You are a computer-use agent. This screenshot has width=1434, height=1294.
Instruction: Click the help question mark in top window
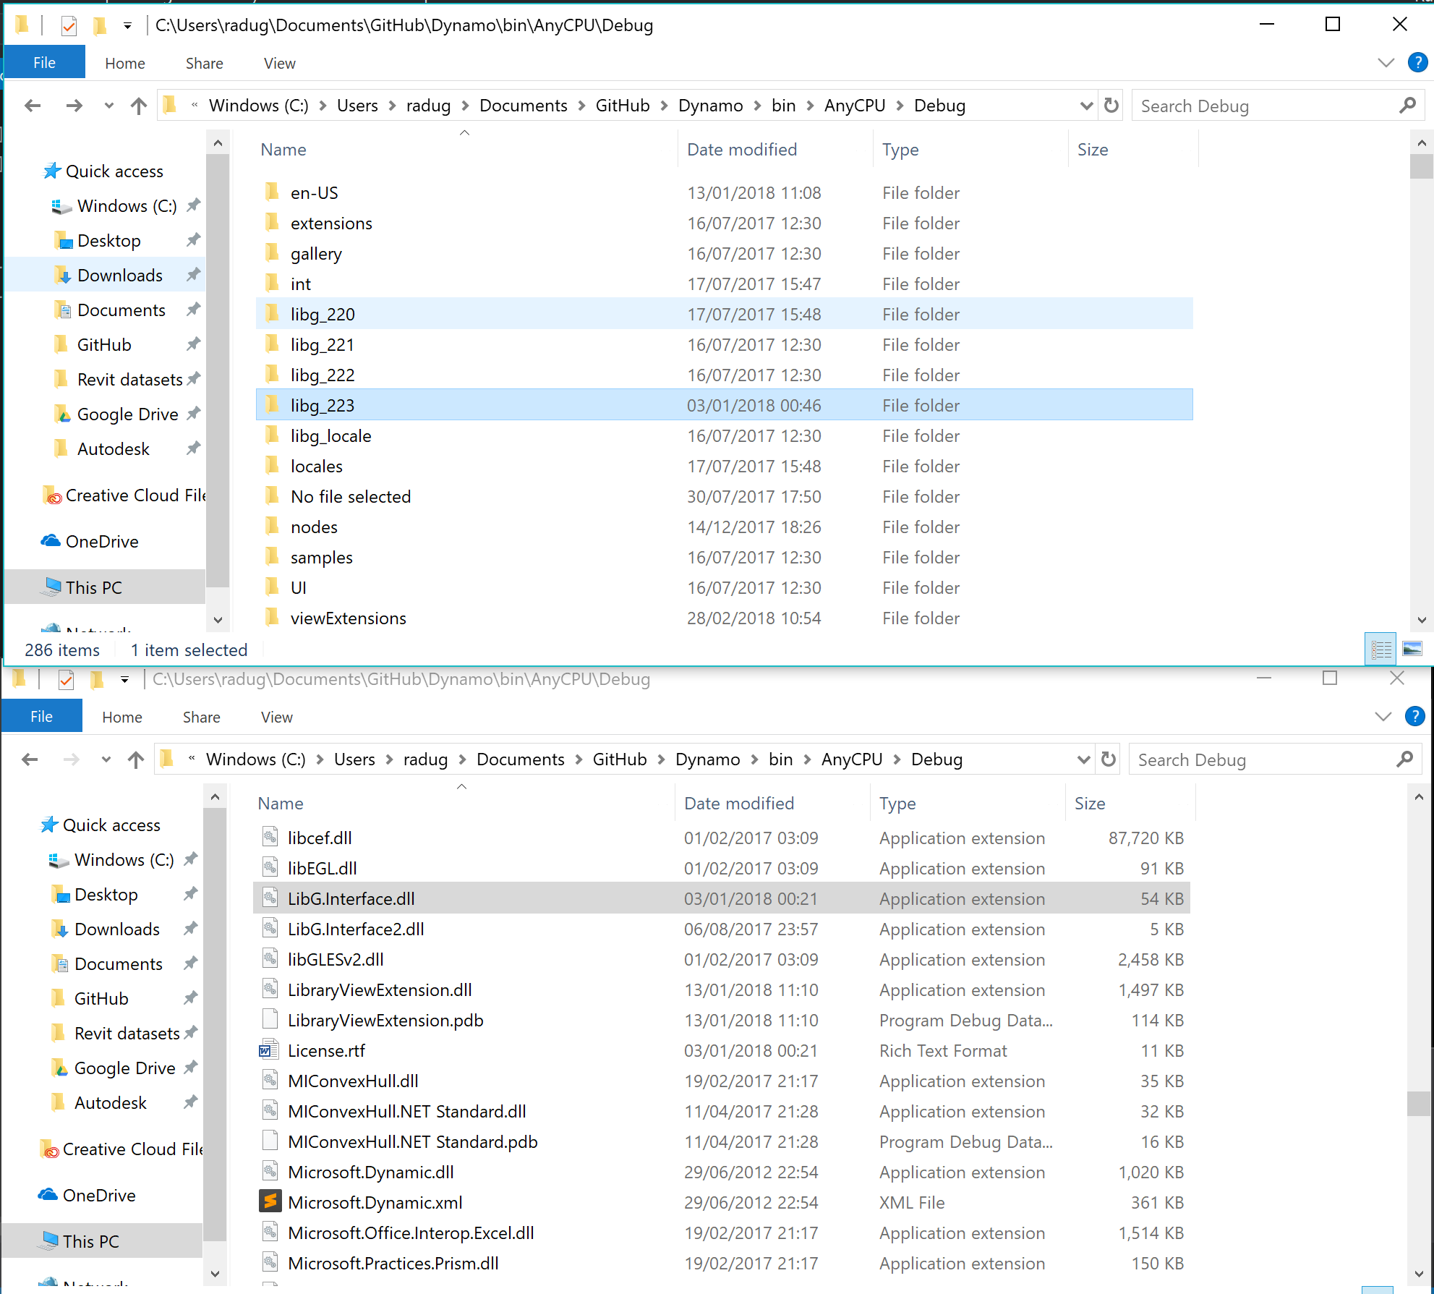[x=1417, y=62]
